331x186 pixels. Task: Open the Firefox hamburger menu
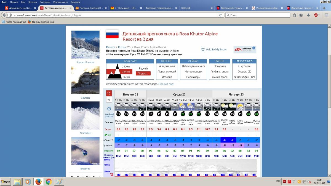click(326, 15)
